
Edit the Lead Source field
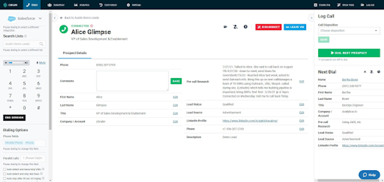tap(301, 112)
